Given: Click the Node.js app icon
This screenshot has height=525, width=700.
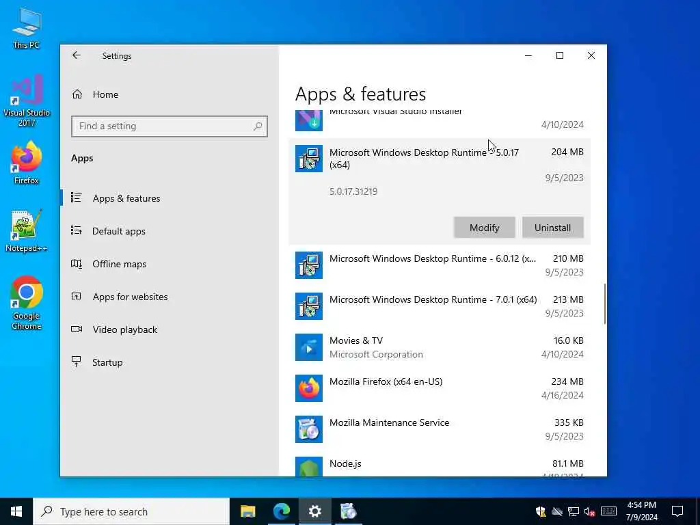Looking at the screenshot, I should tap(309, 466).
